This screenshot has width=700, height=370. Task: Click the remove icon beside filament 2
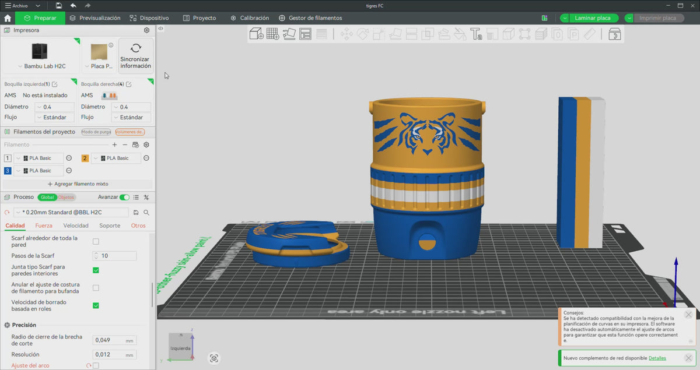(146, 158)
